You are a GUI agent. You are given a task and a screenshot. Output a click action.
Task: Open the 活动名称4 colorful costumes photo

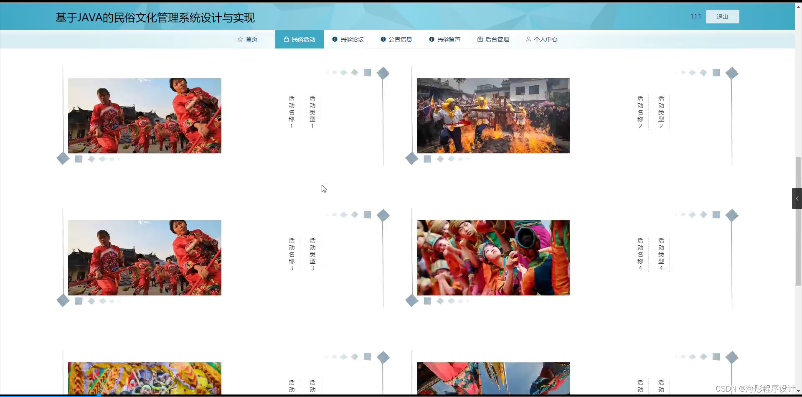tap(493, 258)
